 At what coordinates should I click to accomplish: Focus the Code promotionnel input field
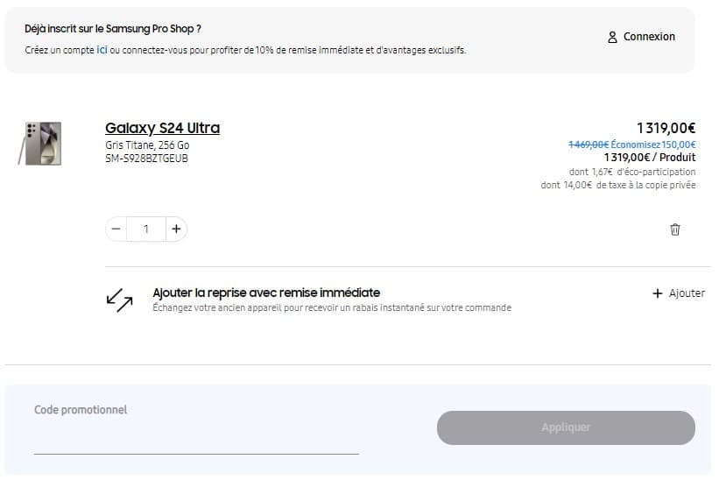pyautogui.click(x=196, y=429)
